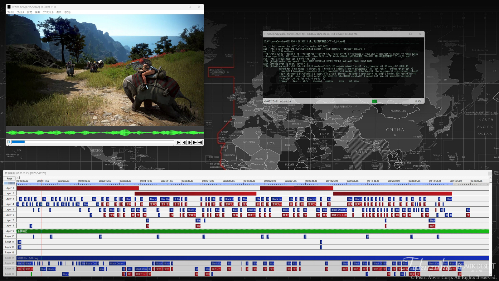Select the Black Desert 2 object on Layer 5
The width and height of the screenshot is (499, 281).
339,210
